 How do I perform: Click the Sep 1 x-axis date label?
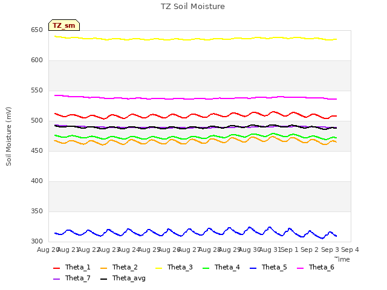(290, 250)
